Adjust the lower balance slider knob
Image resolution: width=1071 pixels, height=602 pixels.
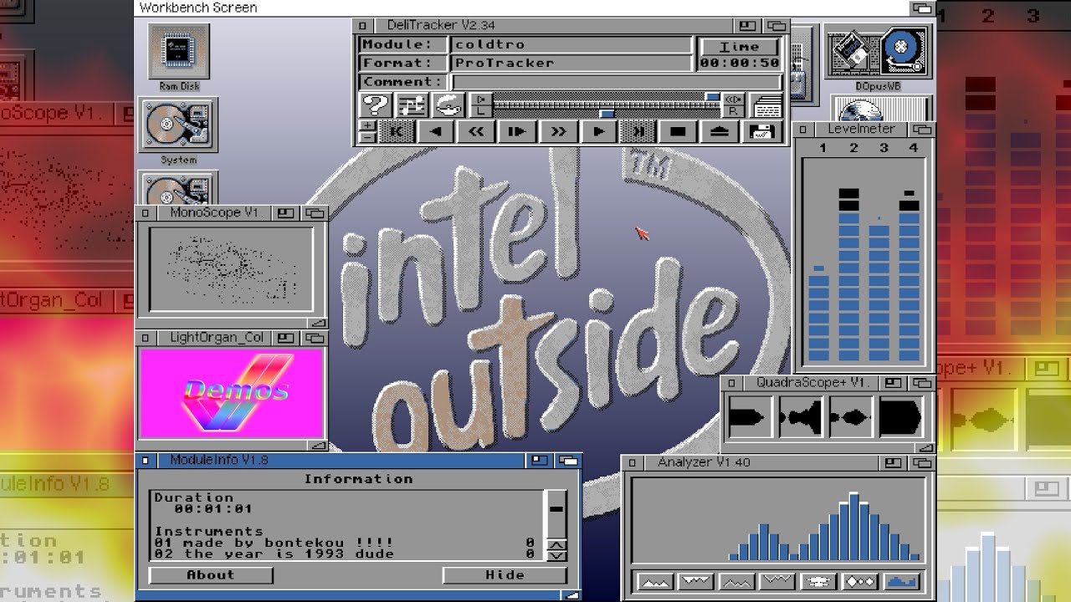tap(607, 112)
